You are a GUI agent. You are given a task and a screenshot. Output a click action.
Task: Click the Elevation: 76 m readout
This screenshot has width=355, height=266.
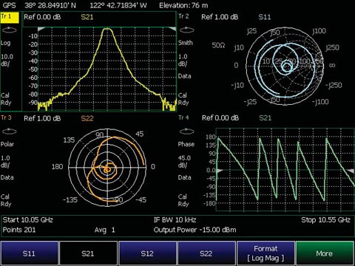[183, 5]
